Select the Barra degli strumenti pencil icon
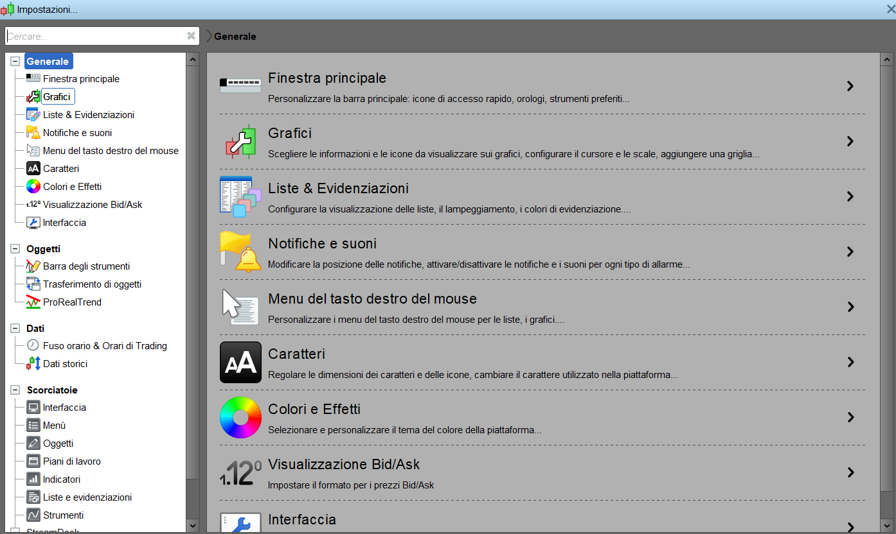 coord(33,266)
